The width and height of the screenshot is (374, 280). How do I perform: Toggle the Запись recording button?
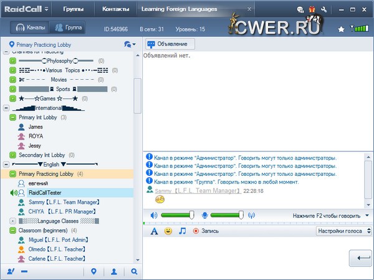pyautogui.click(x=206, y=231)
